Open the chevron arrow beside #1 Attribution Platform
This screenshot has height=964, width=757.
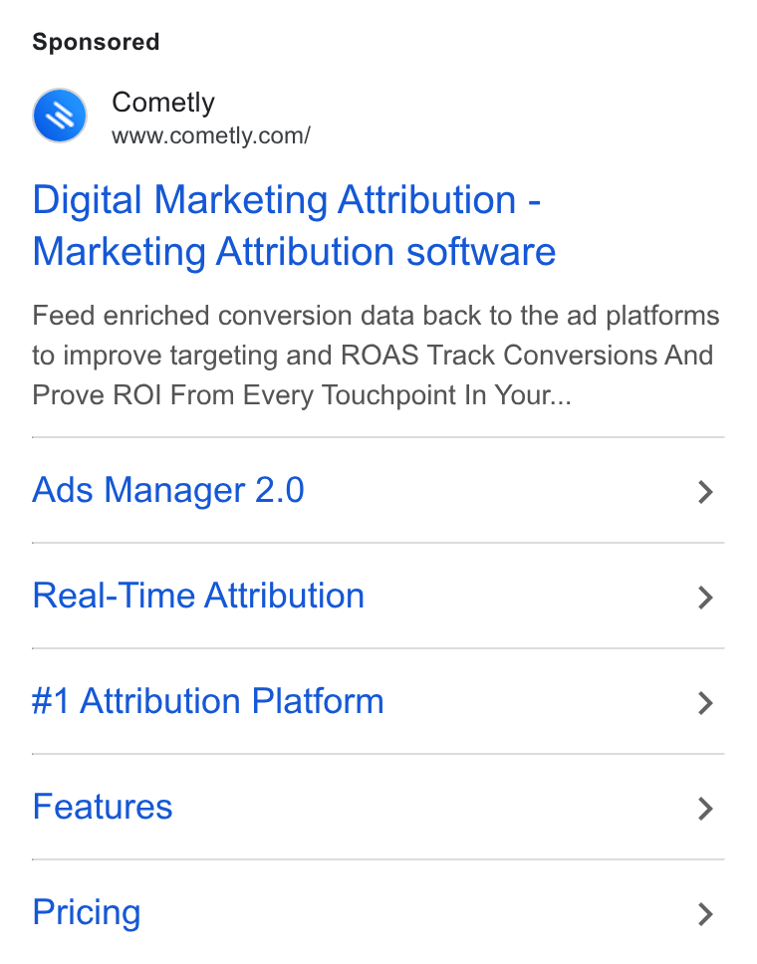[705, 703]
